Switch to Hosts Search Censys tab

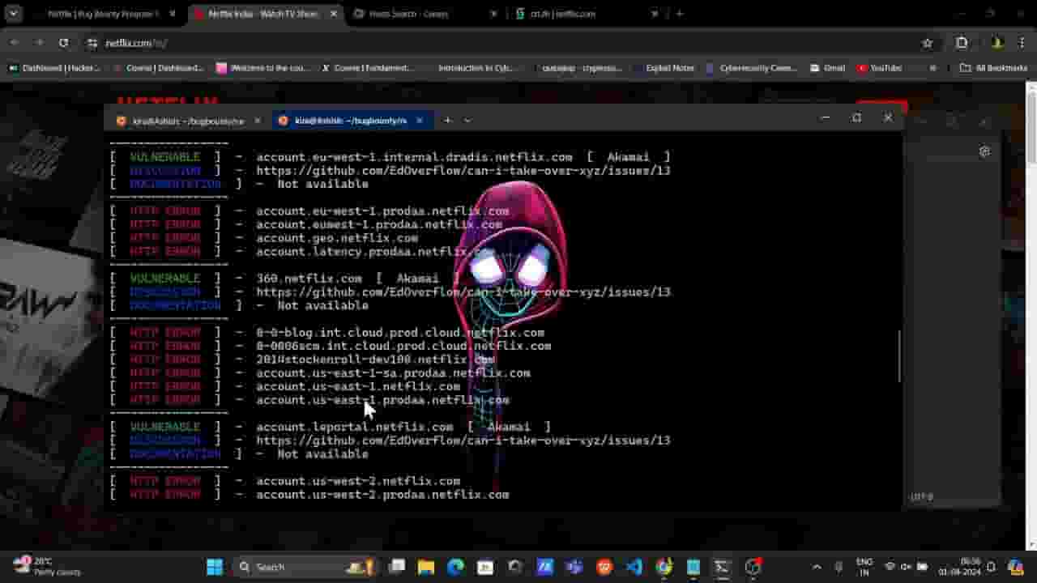(408, 14)
